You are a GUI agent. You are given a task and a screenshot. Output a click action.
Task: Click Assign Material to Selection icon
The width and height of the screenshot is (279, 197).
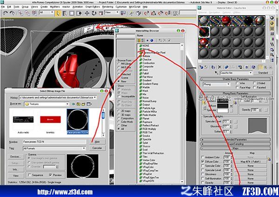click(213, 67)
